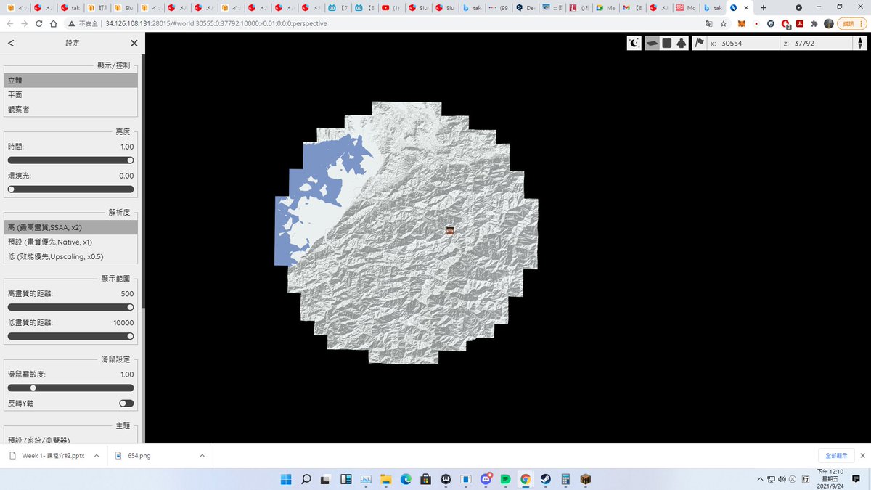Open Windows taskbar search
This screenshot has height=490, width=871.
pyautogui.click(x=306, y=479)
